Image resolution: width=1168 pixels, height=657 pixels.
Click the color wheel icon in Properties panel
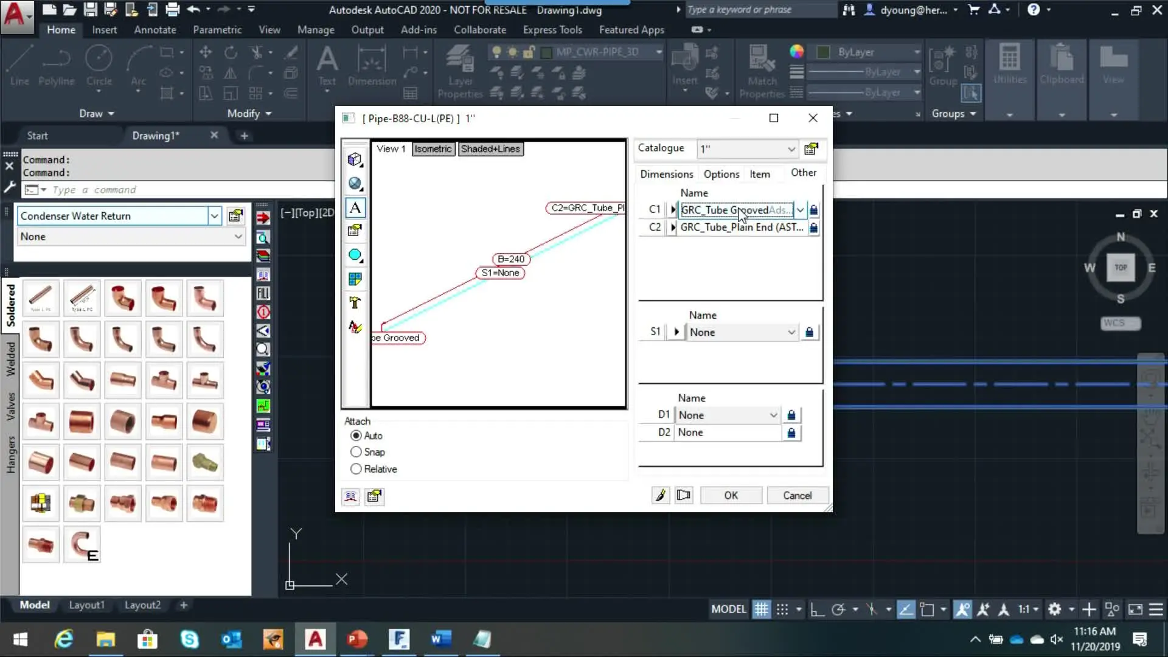[796, 52]
